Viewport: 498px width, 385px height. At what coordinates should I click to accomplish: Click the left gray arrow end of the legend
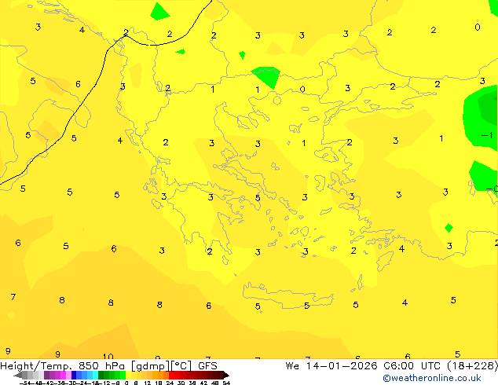click(x=18, y=375)
